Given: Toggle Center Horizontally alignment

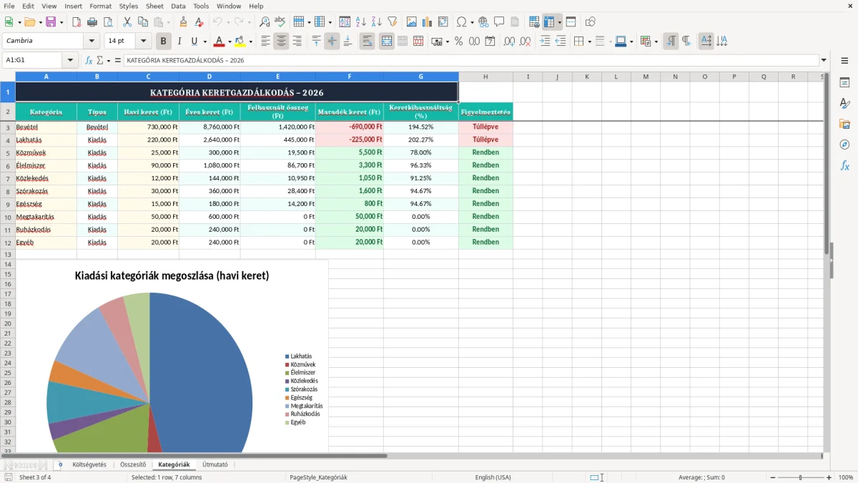Looking at the screenshot, I should point(282,42).
